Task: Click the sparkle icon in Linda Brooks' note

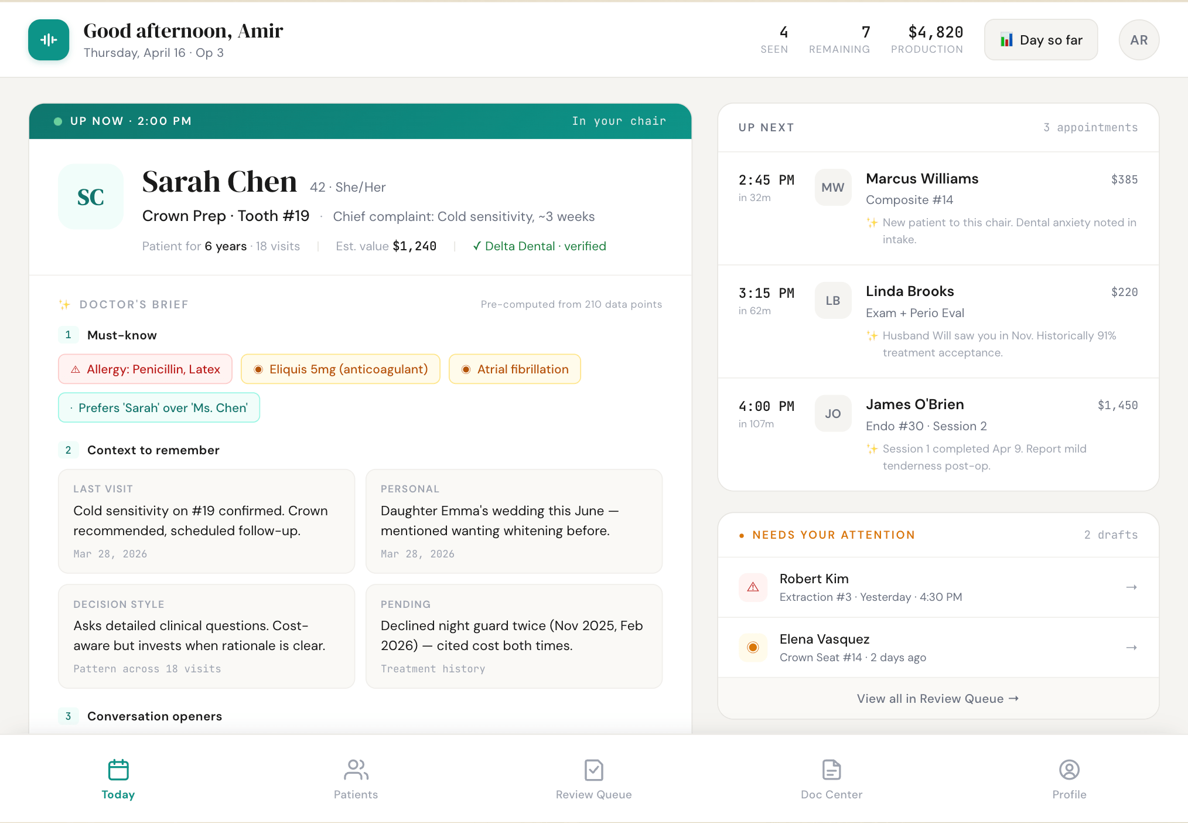Action: pos(872,336)
